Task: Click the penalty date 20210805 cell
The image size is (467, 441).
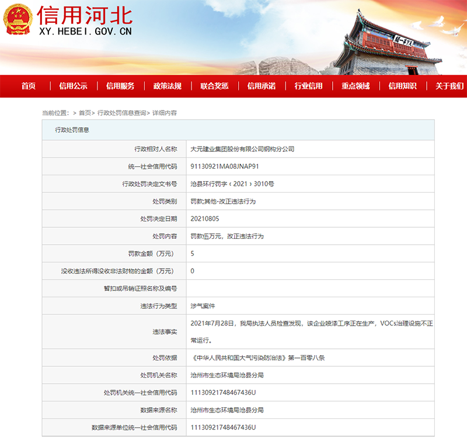Action: (310, 218)
